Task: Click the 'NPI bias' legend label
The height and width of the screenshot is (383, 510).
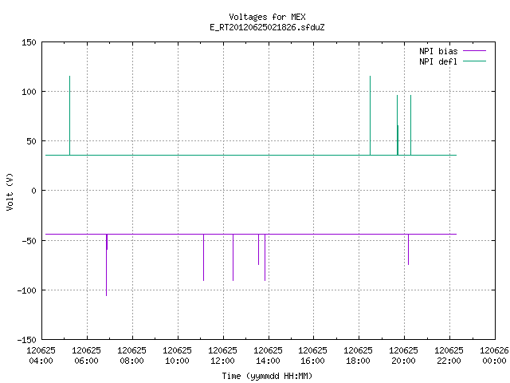Action: click(x=438, y=51)
